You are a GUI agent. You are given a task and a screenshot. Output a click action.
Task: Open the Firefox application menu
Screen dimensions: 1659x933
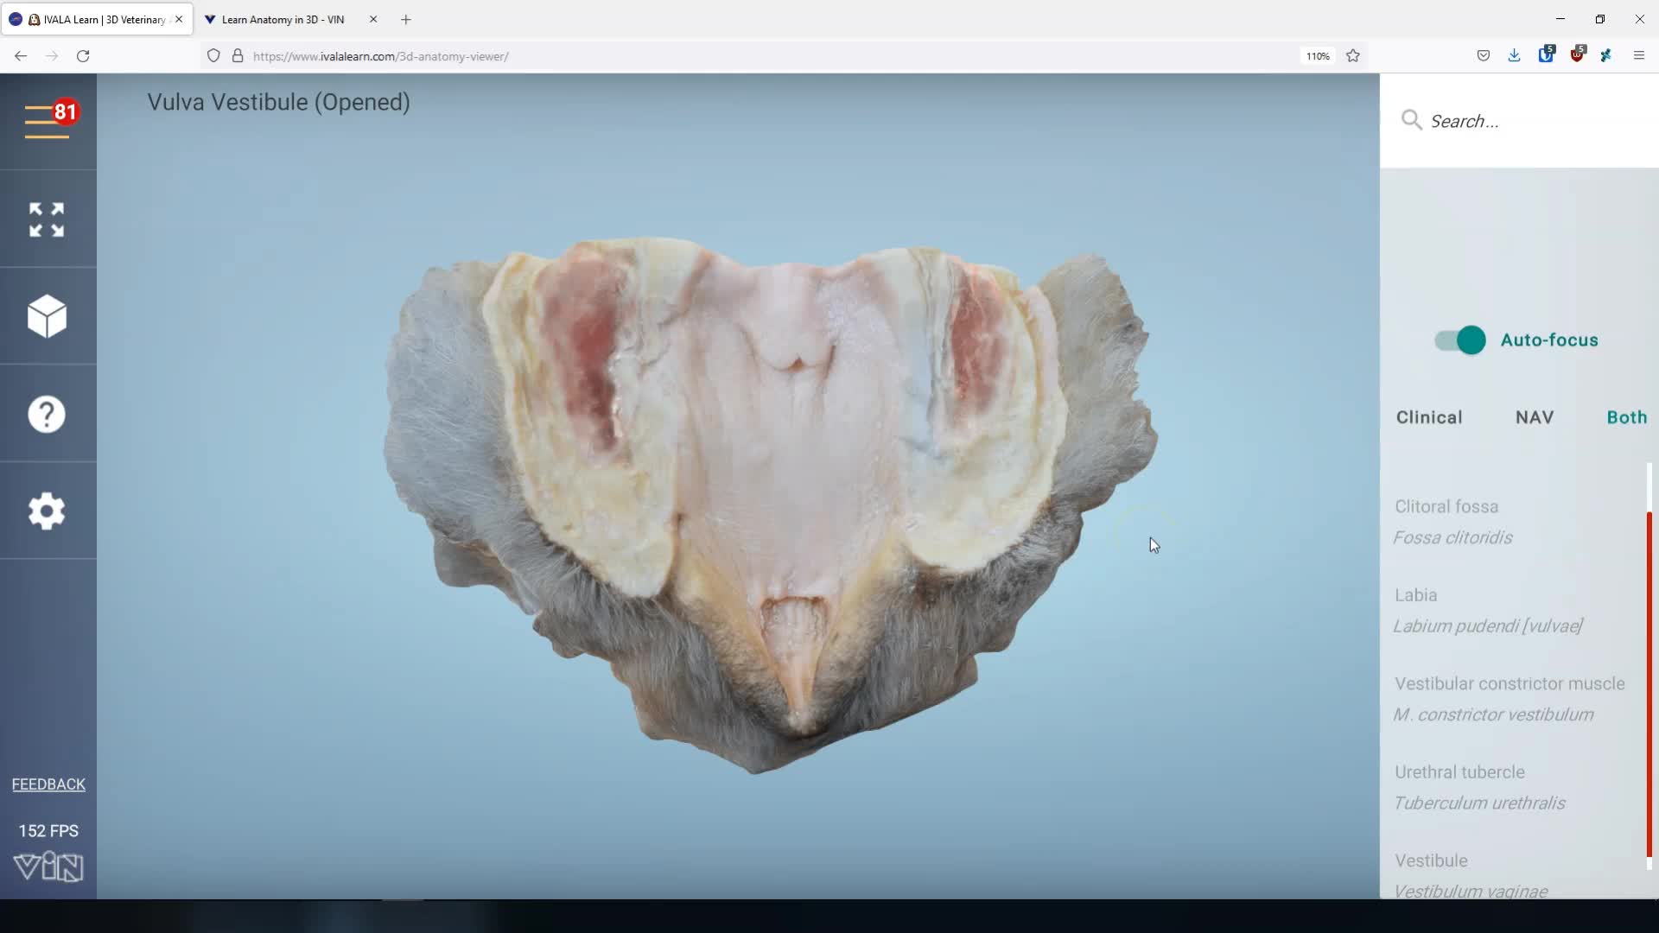[x=1638, y=55]
